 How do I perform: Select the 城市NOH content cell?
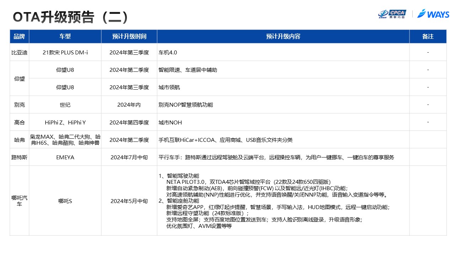[x=283, y=122]
